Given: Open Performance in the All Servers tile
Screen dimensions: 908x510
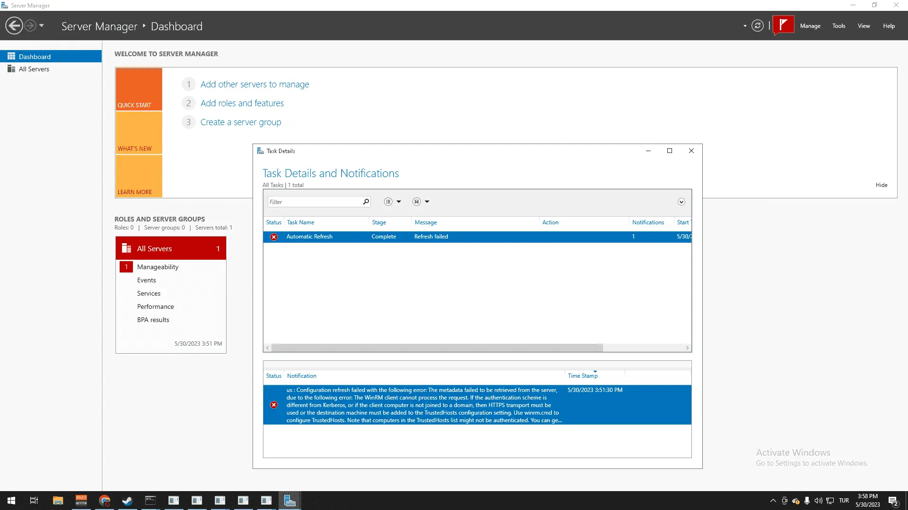Looking at the screenshot, I should 155,306.
